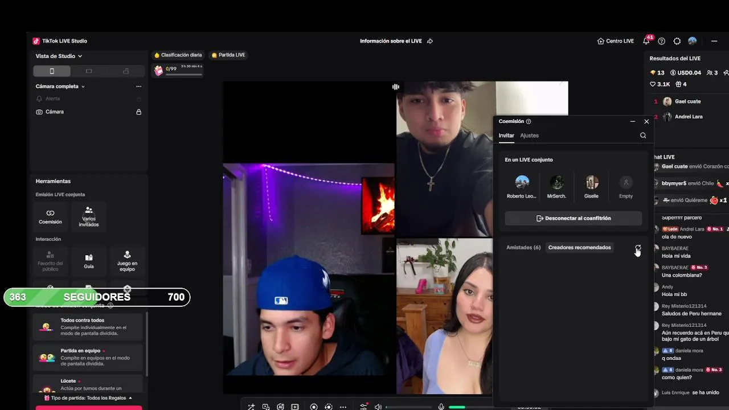This screenshot has width=729, height=410.
Task: Choose the Todos contra todos mode
Action: (88, 327)
